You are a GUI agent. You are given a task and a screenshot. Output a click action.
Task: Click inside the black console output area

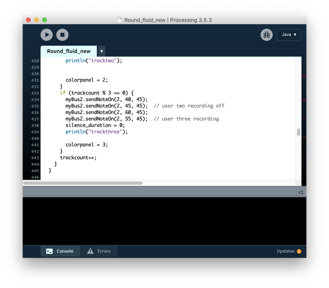point(164,221)
